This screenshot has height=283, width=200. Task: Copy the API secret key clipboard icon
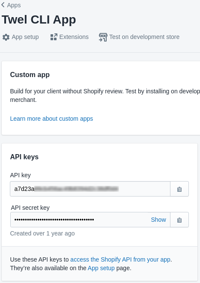point(179,220)
